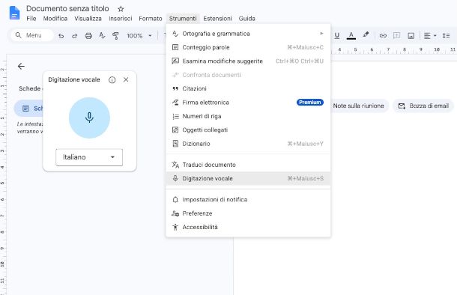Open the Italiano language dropdown
The height and width of the screenshot is (295, 457).
coord(89,157)
